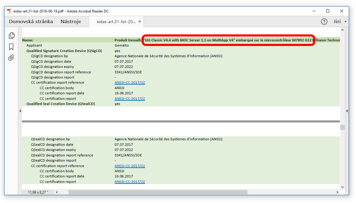Open the page thumbnails panel icon
356x203 pixels.
pos(12,36)
